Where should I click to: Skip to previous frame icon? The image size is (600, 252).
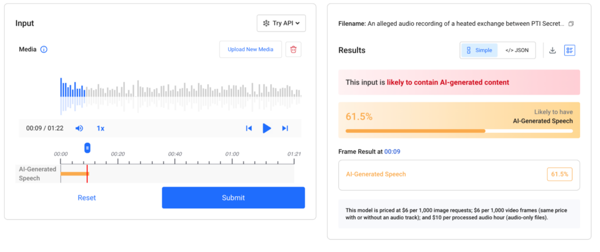248,128
